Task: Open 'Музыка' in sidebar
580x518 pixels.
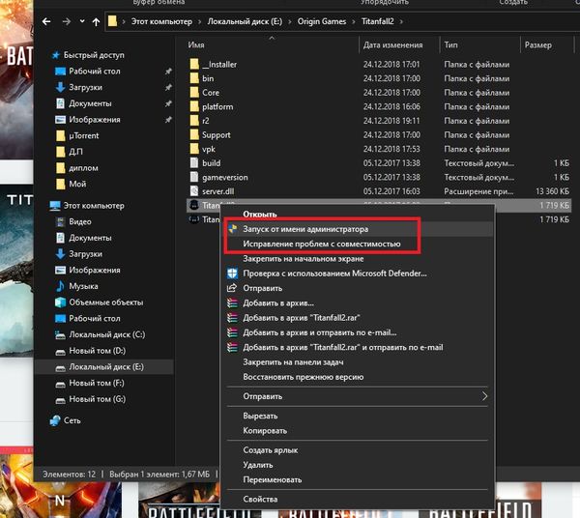Action: 83,286
